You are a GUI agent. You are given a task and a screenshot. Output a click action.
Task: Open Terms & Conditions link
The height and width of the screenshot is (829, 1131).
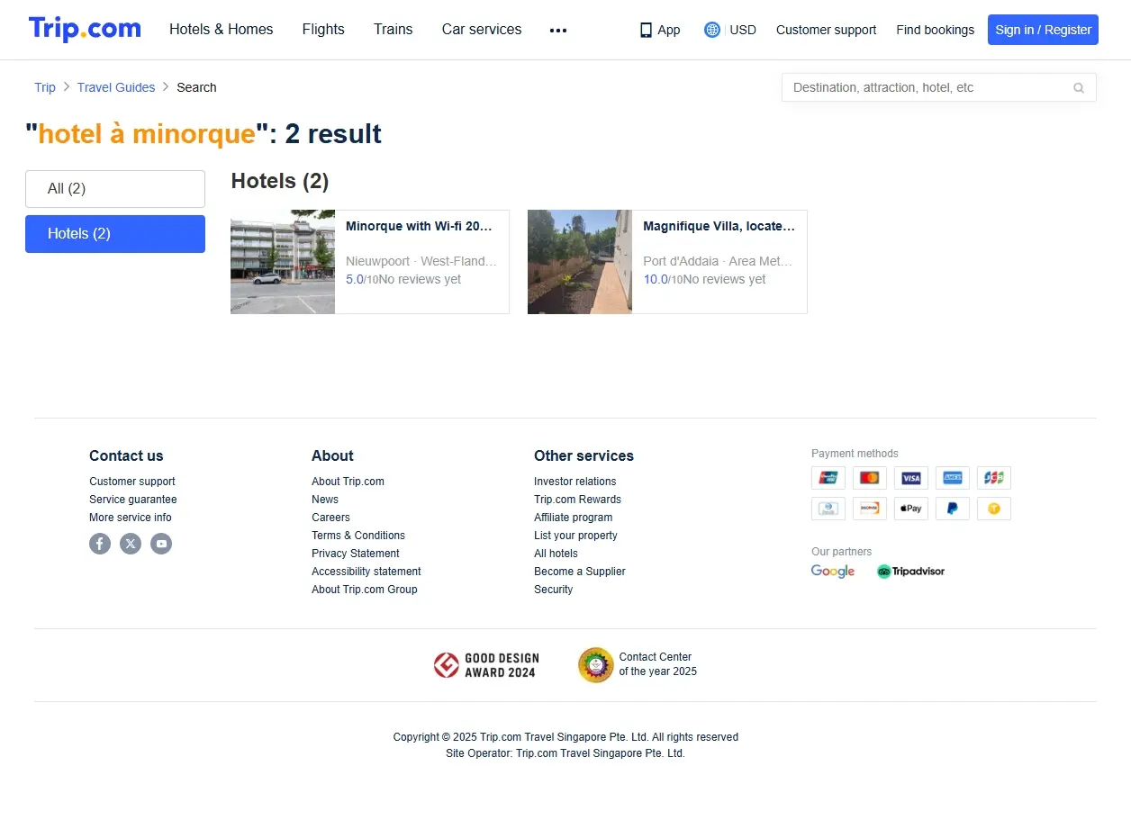pos(358,536)
